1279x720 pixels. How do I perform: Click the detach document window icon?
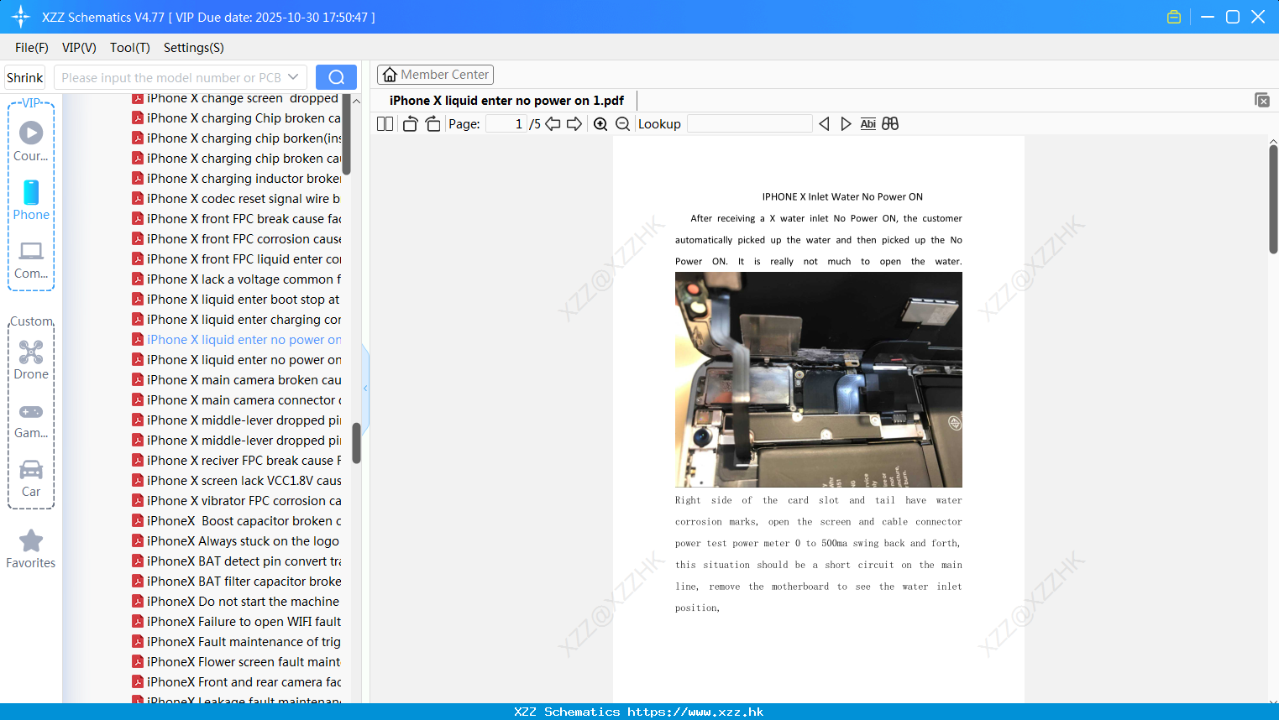[1262, 100]
